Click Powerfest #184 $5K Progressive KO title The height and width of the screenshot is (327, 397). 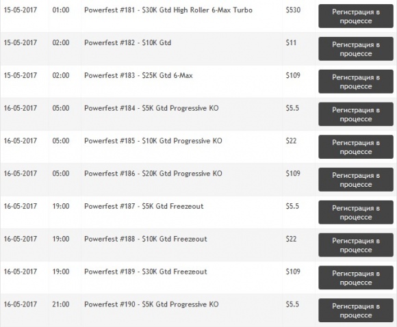point(151,108)
